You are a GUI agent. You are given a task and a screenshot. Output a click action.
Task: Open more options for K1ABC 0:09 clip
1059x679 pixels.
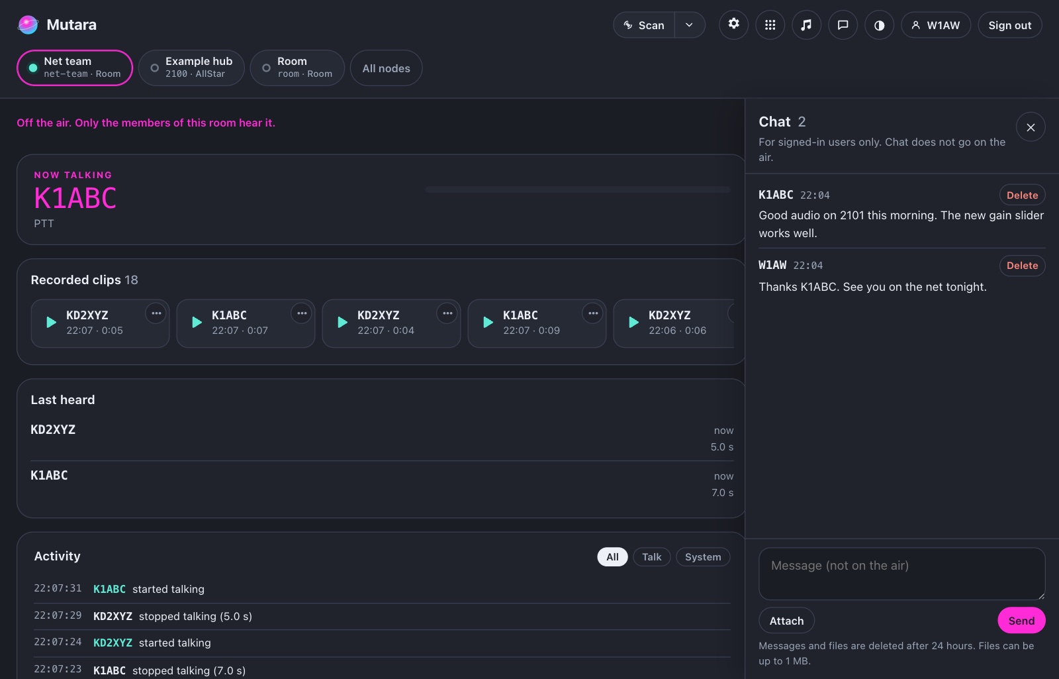(593, 313)
